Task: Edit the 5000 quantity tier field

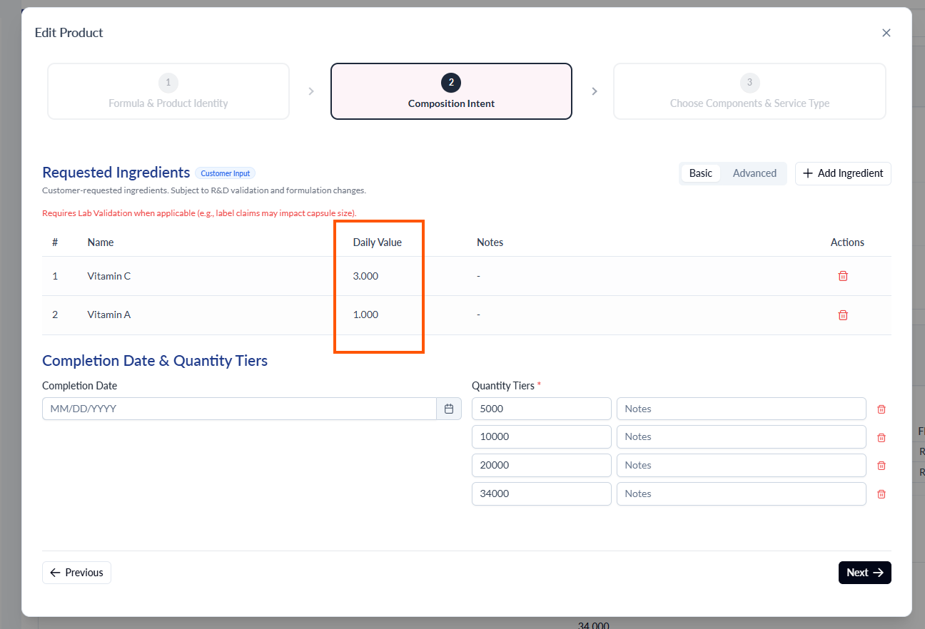Action: (542, 409)
